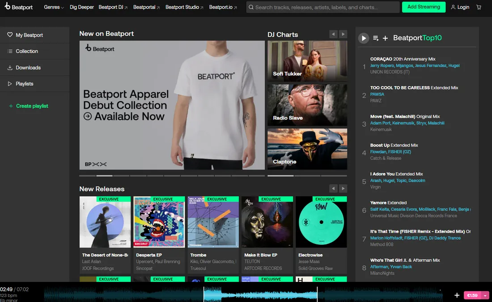Click the Marlon Hoffstadt artist link
The image size is (492, 302).
tap(386, 238)
